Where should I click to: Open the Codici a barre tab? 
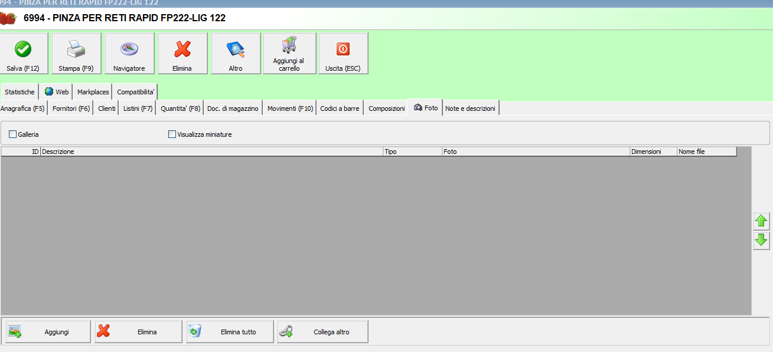pyautogui.click(x=340, y=108)
